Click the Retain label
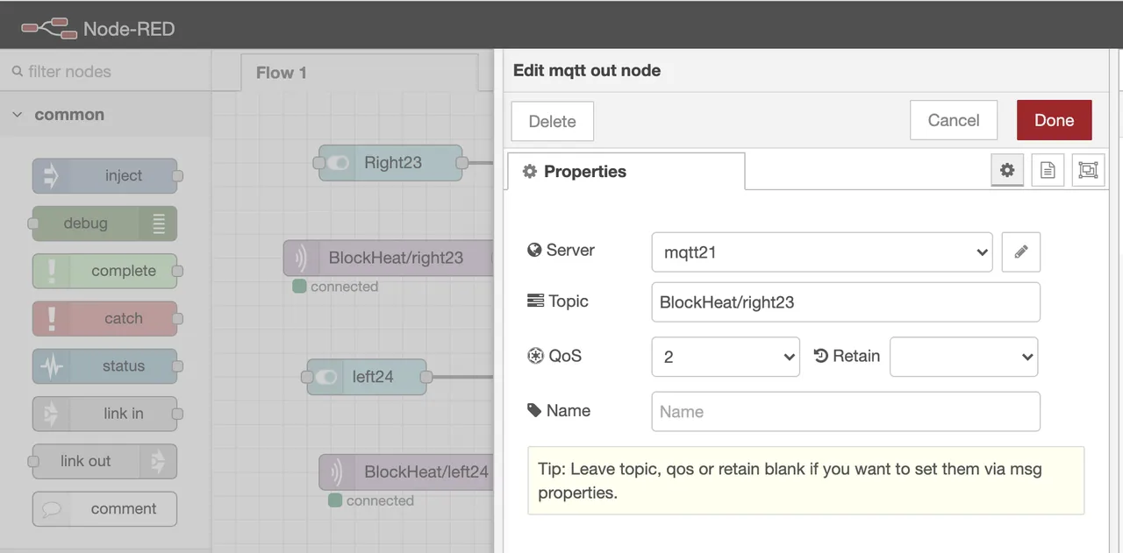Image resolution: width=1123 pixels, height=553 pixels. pos(847,356)
